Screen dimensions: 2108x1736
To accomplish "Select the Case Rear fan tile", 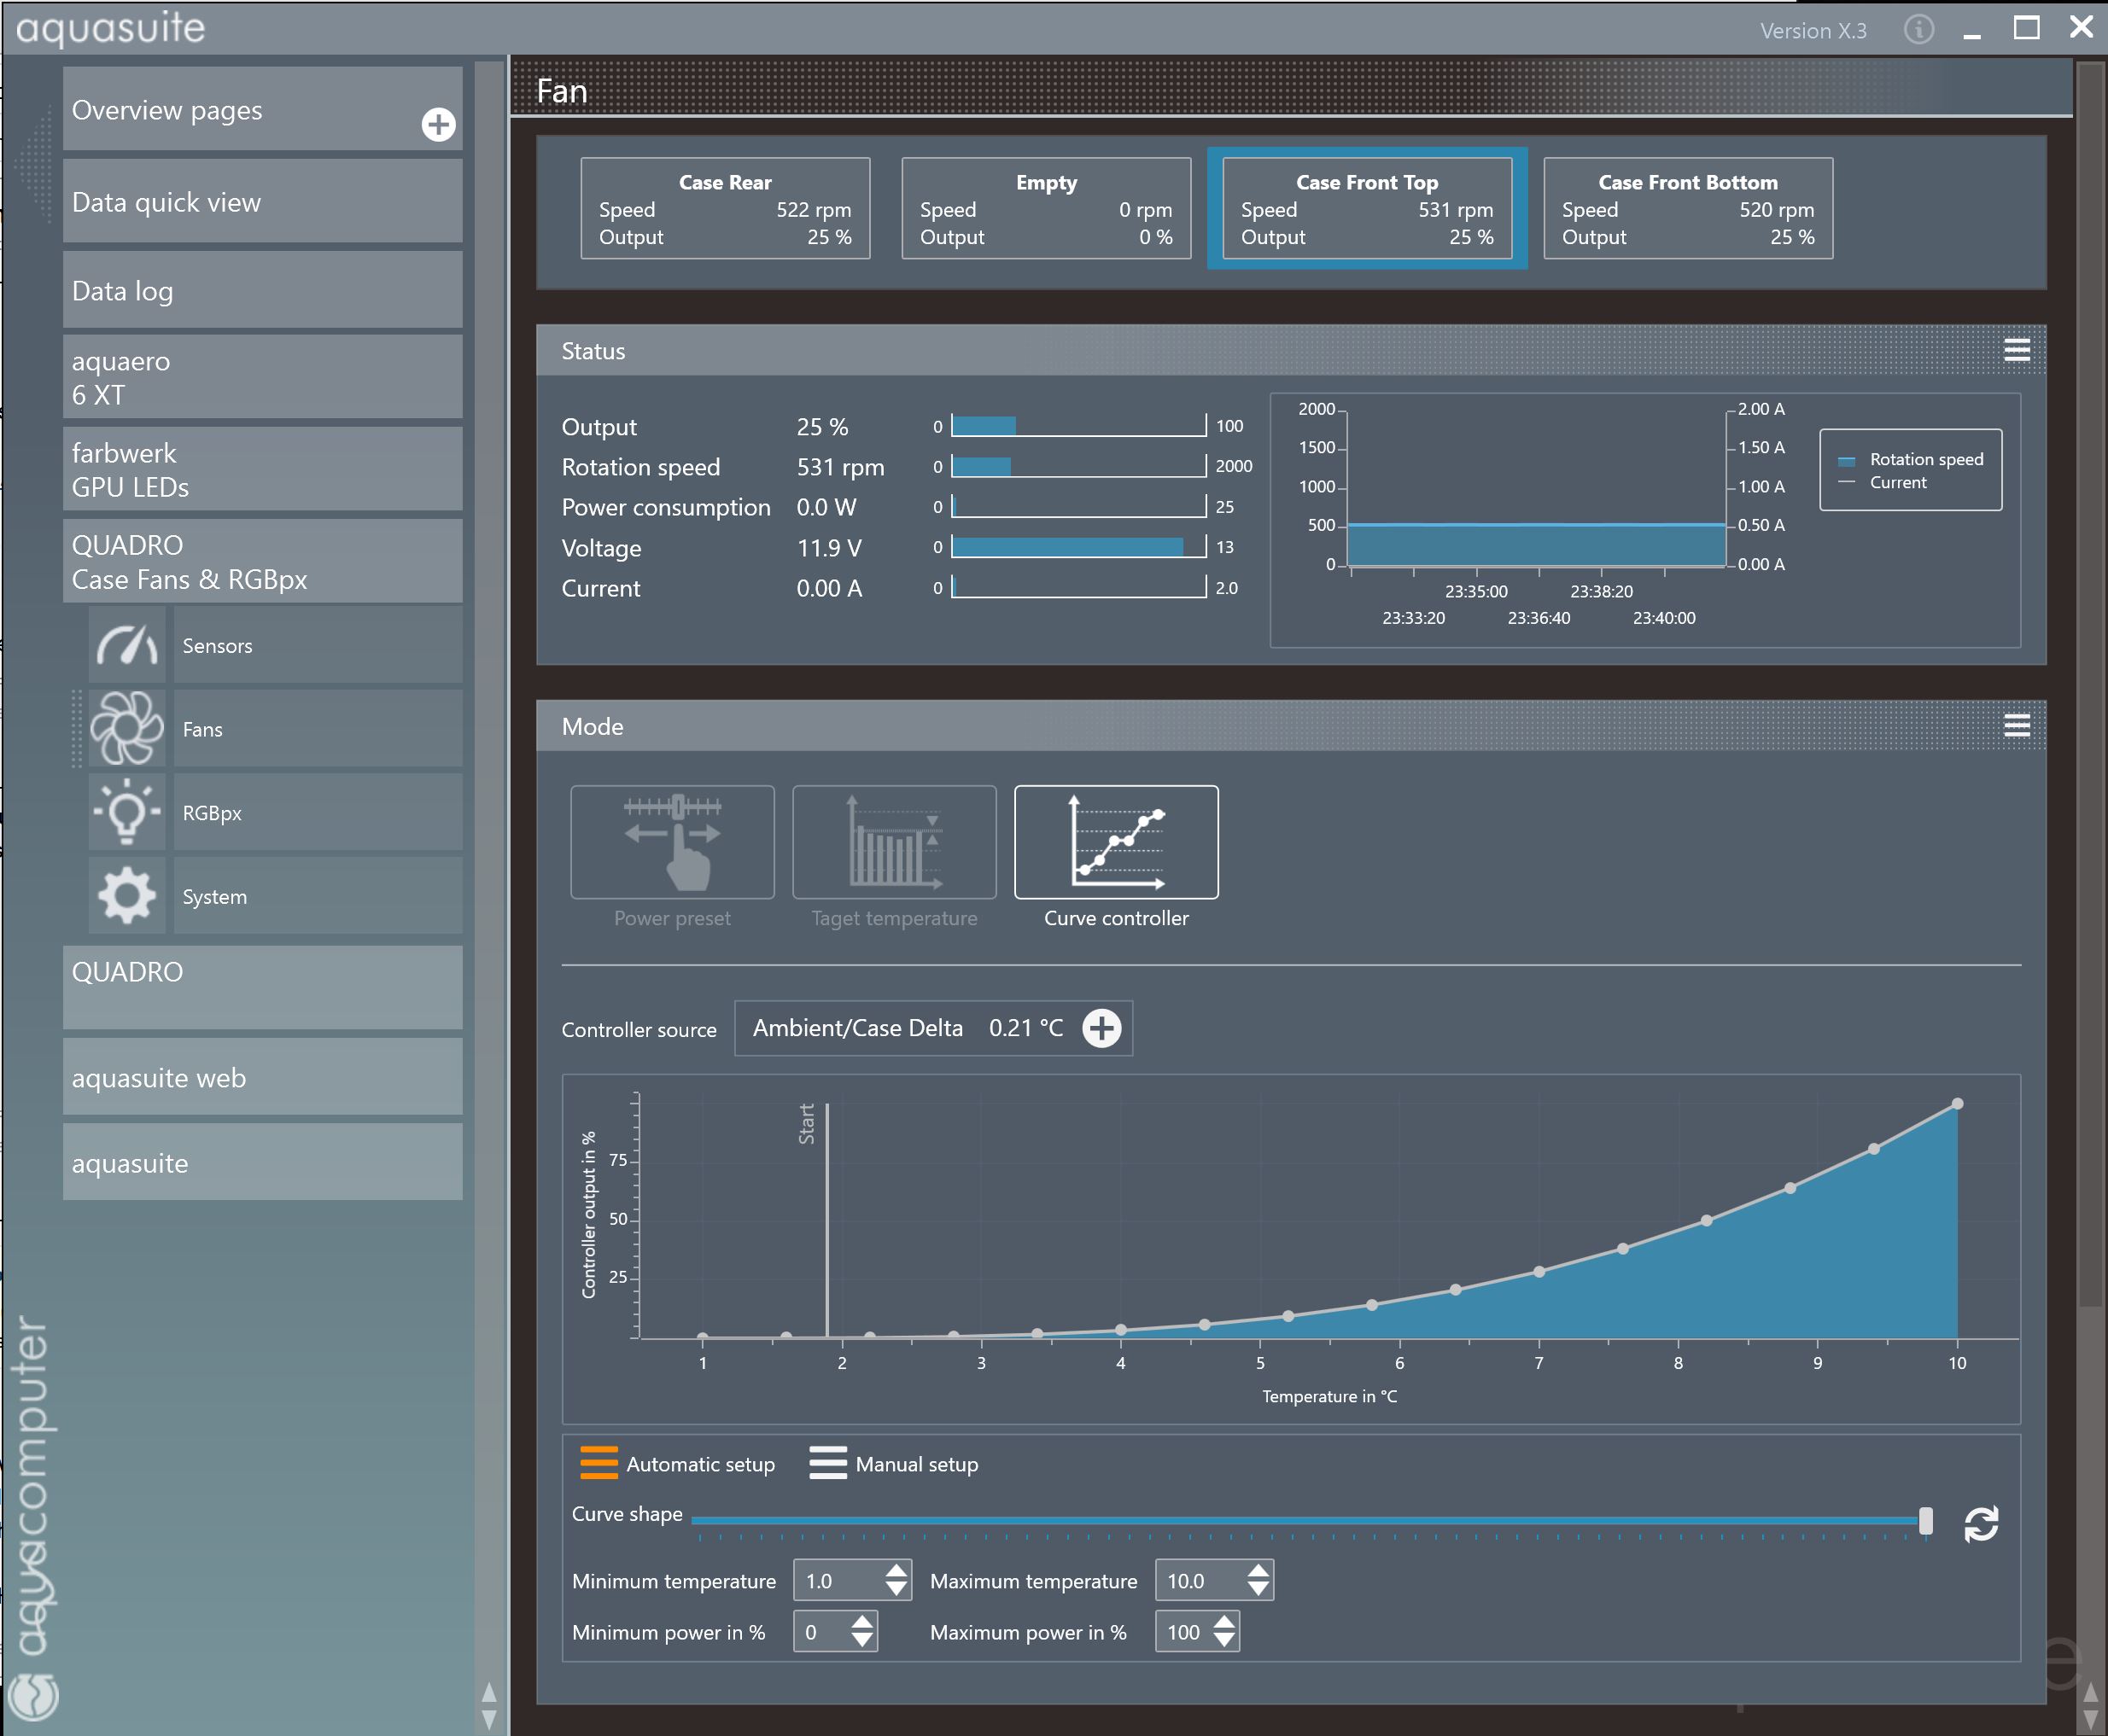I will click(x=724, y=208).
